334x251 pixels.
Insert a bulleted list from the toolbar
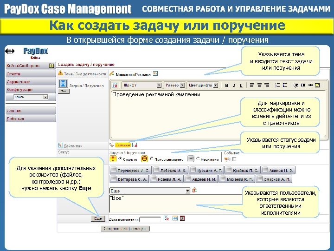tap(285, 85)
